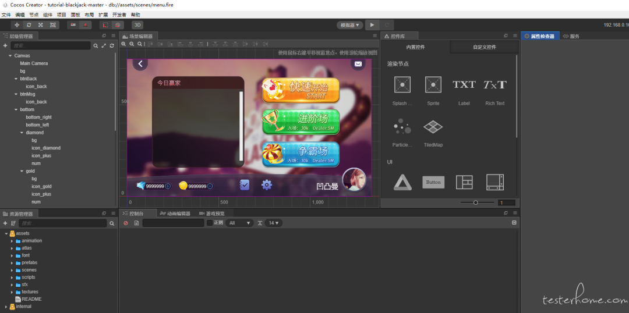The width and height of the screenshot is (629, 313).
Task: Click the 快速开始 START button in scene
Action: [x=301, y=90]
